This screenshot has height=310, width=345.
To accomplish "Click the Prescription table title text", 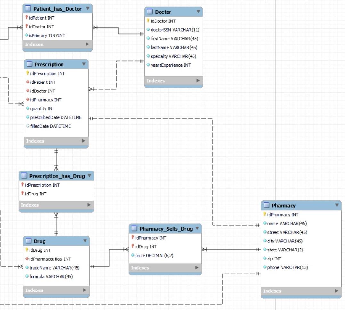I will pos(49,64).
